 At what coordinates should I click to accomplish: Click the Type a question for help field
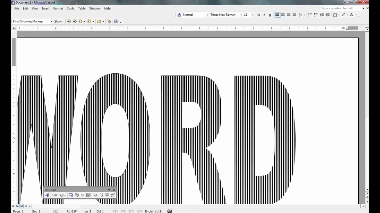pyautogui.click(x=341, y=8)
